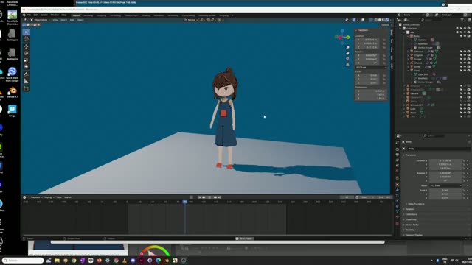Collapse the Transform panel in properties editor
Viewport: 472px width, 265px height.
tap(410, 155)
